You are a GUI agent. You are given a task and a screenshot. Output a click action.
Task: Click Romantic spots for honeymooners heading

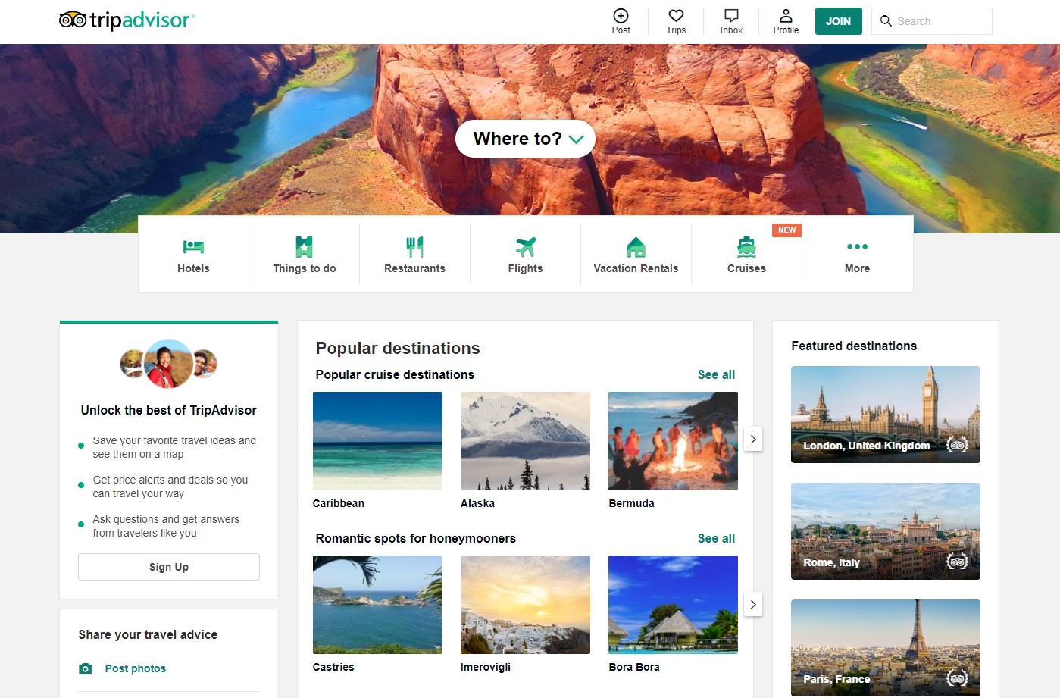click(415, 538)
